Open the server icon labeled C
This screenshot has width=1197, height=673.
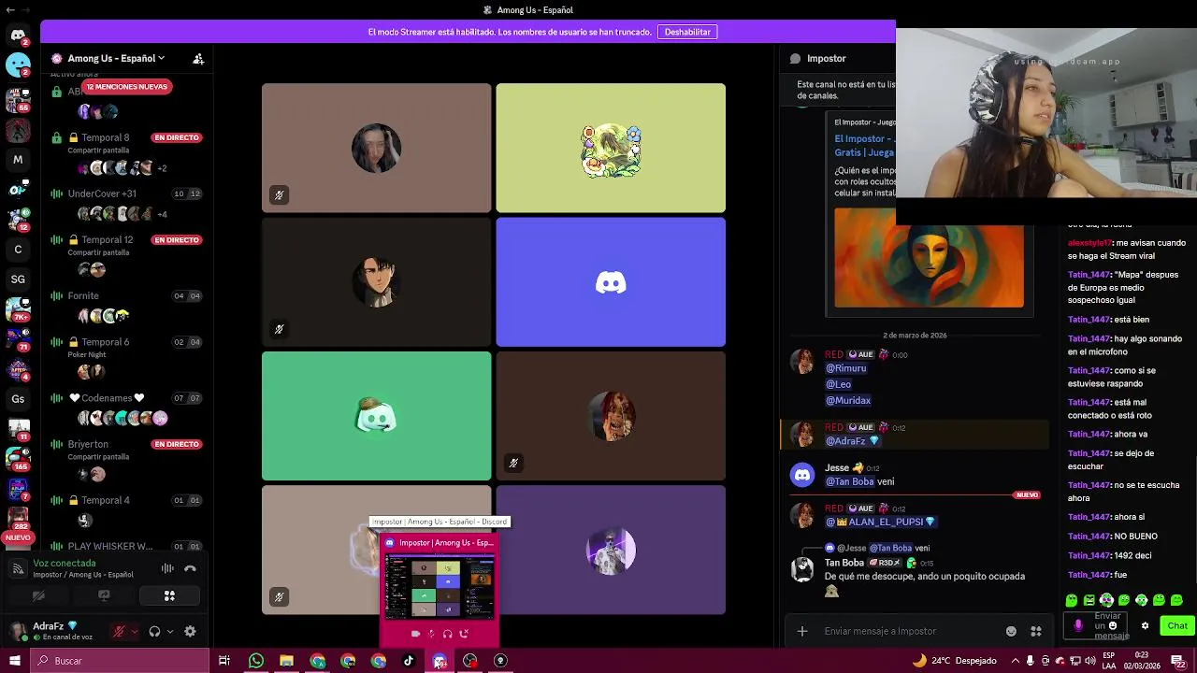click(18, 250)
